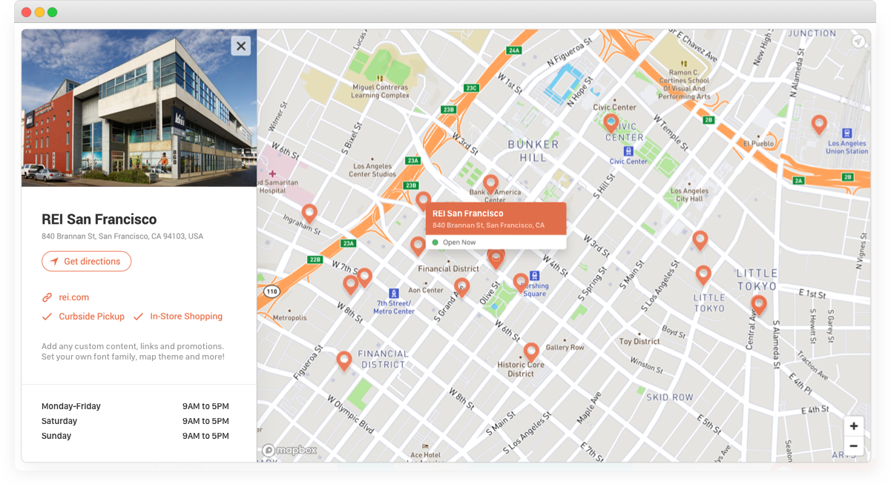This screenshot has width=891, height=487.
Task: Click the Monday-Friday hours row
Action: [x=135, y=406]
